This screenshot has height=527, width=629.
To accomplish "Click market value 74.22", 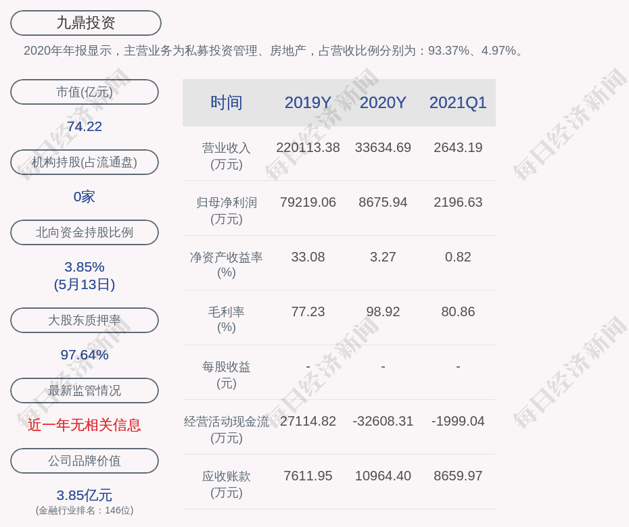I will tap(85, 126).
